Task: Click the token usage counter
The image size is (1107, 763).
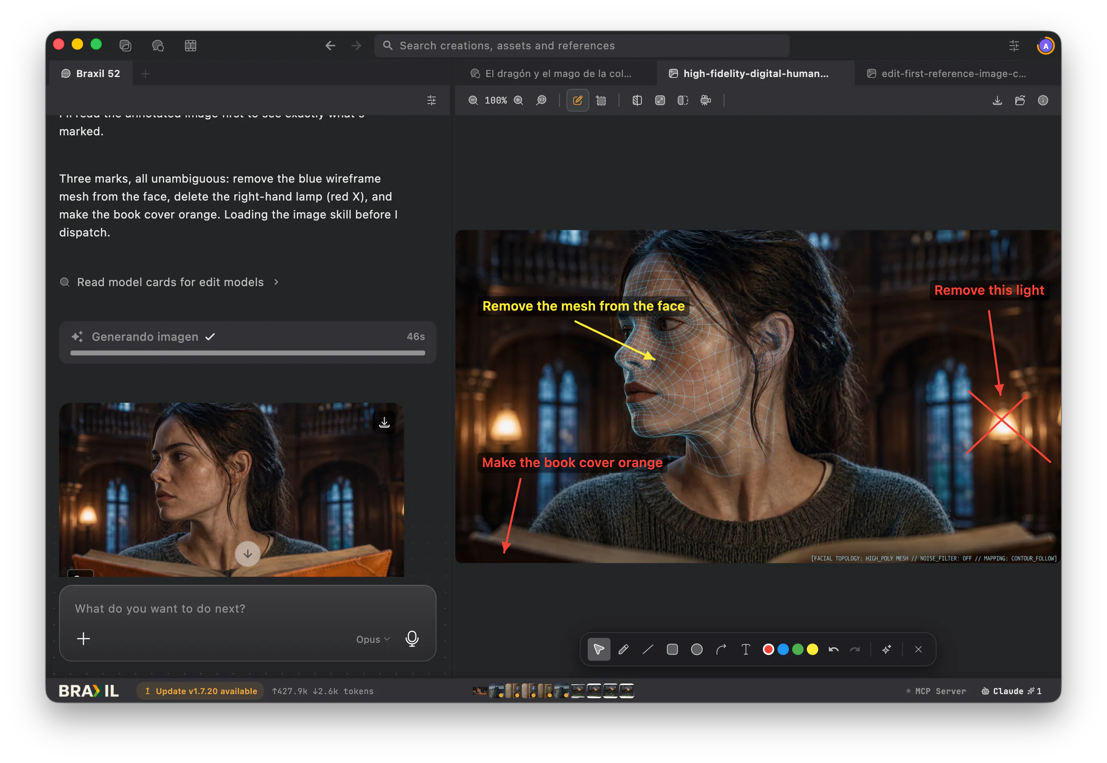Action: point(323,691)
